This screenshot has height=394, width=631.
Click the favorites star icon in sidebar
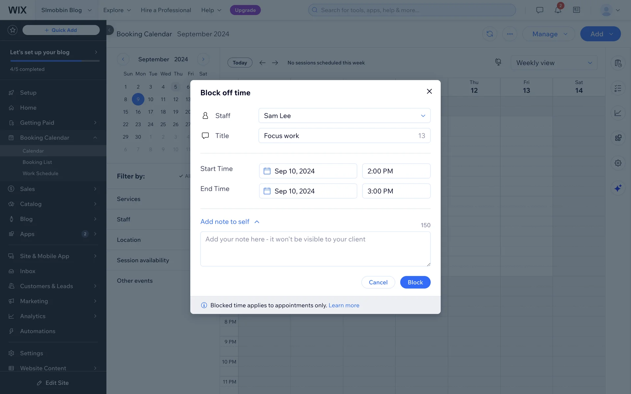point(12,30)
